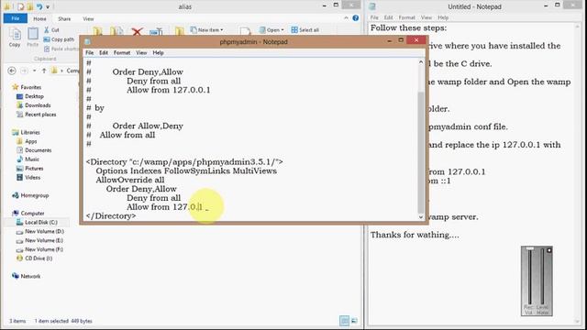Switch to the Share tab in Explorer
This screenshot has width=587, height=330.
pyautogui.click(x=64, y=18)
